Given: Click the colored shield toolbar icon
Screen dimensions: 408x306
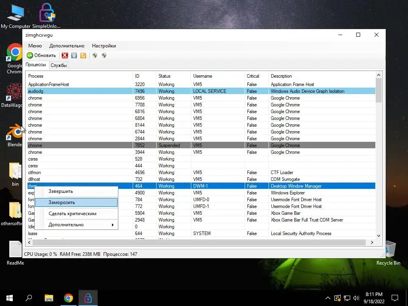Looking at the screenshot, I should [x=95, y=55].
